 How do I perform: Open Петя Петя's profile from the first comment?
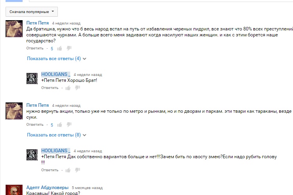tap(37, 23)
